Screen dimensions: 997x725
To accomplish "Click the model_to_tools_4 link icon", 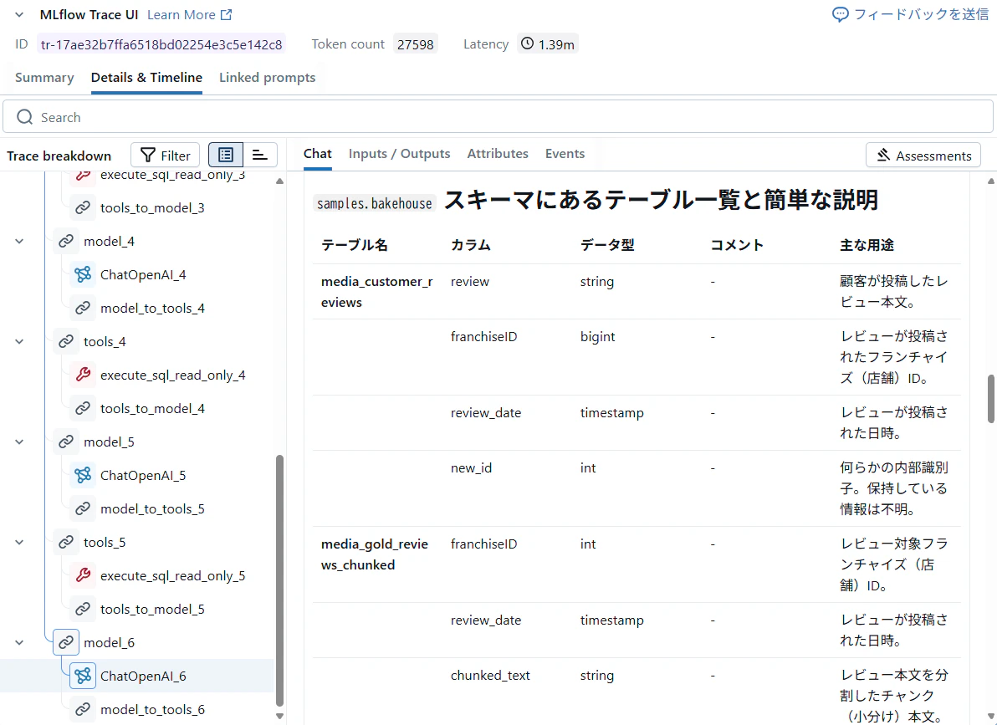I will pyautogui.click(x=83, y=309).
